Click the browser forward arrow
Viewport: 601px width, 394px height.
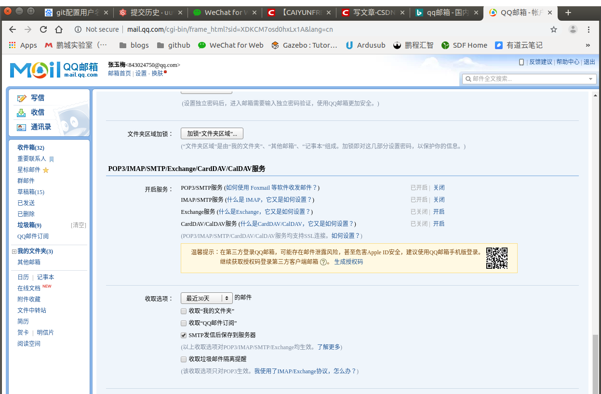pyautogui.click(x=28, y=29)
